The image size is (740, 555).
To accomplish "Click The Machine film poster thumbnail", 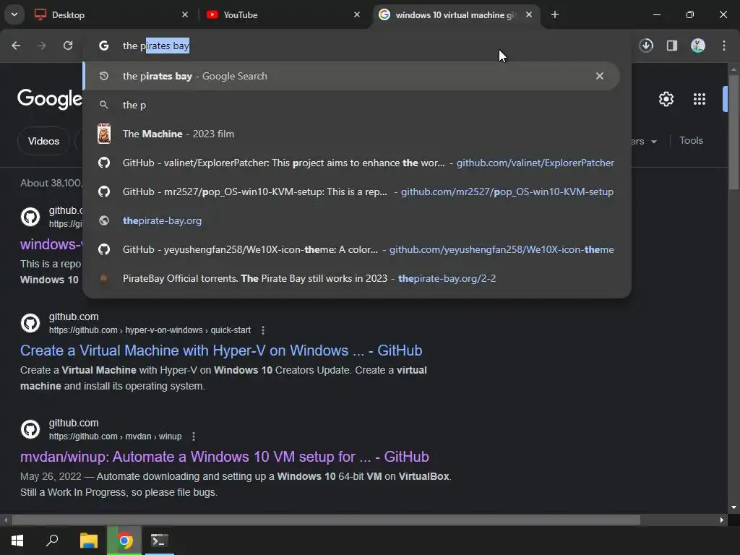I will click(x=104, y=134).
